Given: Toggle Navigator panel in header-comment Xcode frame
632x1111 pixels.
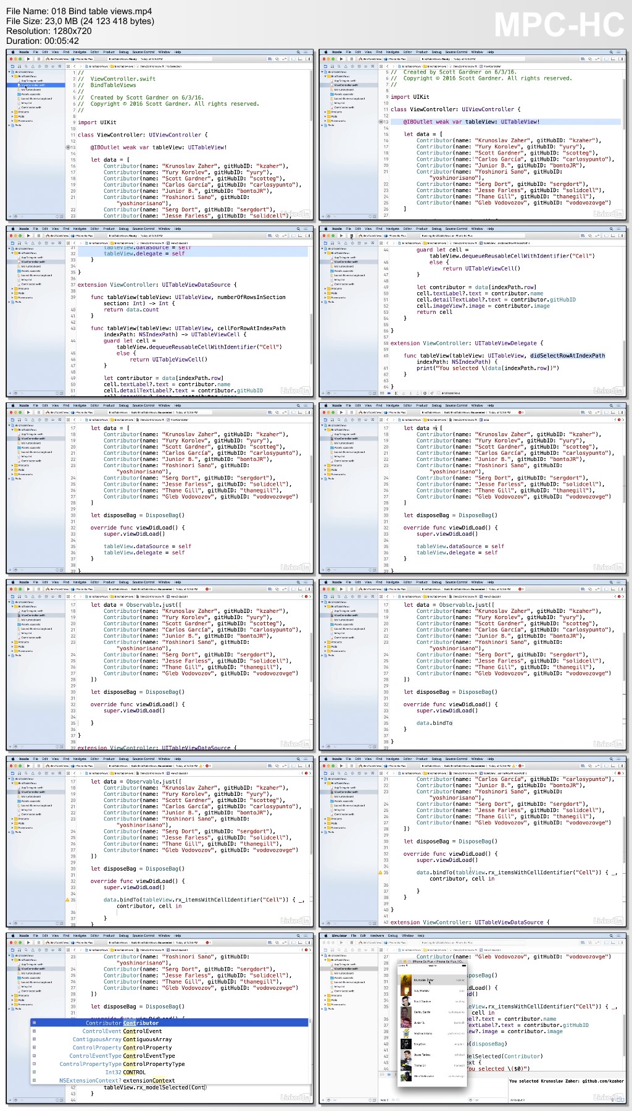Looking at the screenshot, I should point(293,59).
